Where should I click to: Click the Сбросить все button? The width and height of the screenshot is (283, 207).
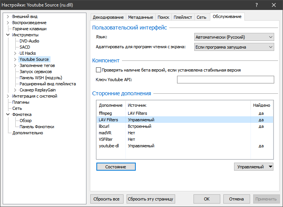107,199
